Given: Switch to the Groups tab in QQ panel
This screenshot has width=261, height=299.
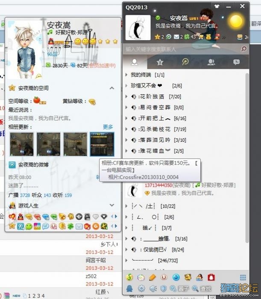Looking at the screenshot, I should click(x=211, y=62).
